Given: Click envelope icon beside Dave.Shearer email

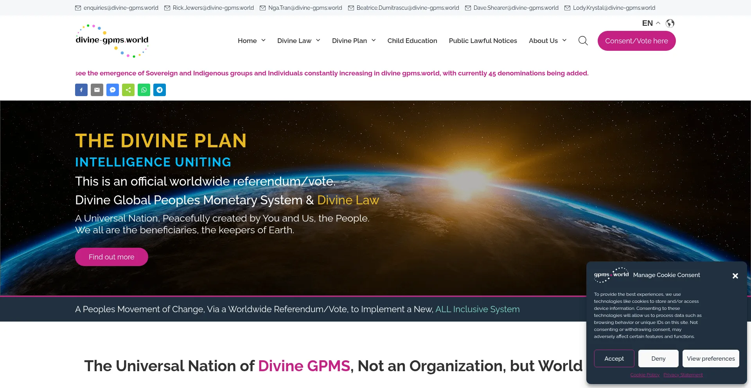Looking at the screenshot, I should (x=468, y=8).
